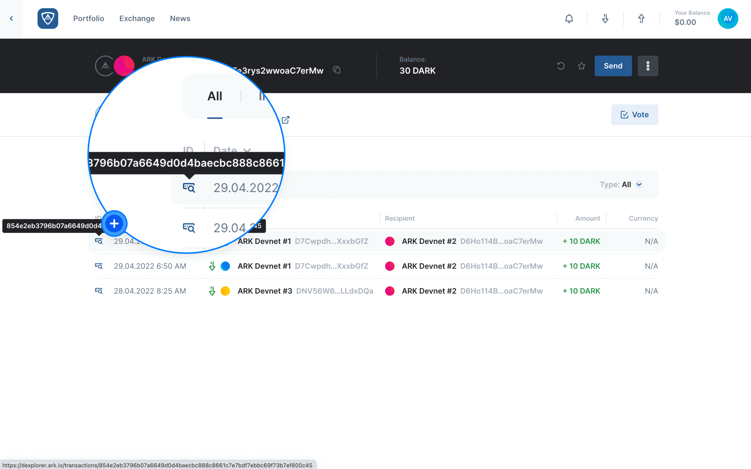
Task: Click + 10 DARK amount in first row
Action: point(581,241)
